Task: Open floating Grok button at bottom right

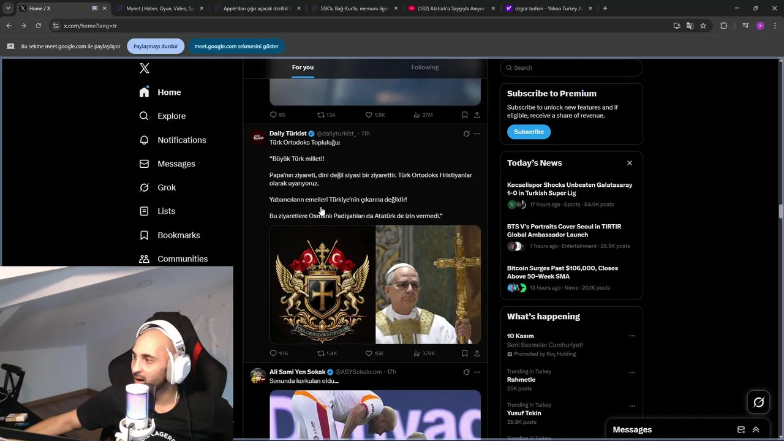Action: coord(759,402)
